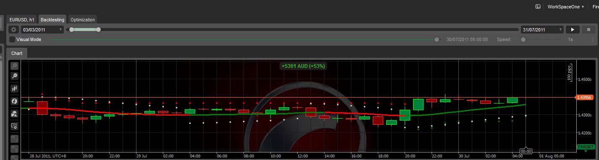The height and width of the screenshot is (160, 599).
Task: Expand the WorkSpaceOne workspace dropdown
Action: (x=565, y=7)
